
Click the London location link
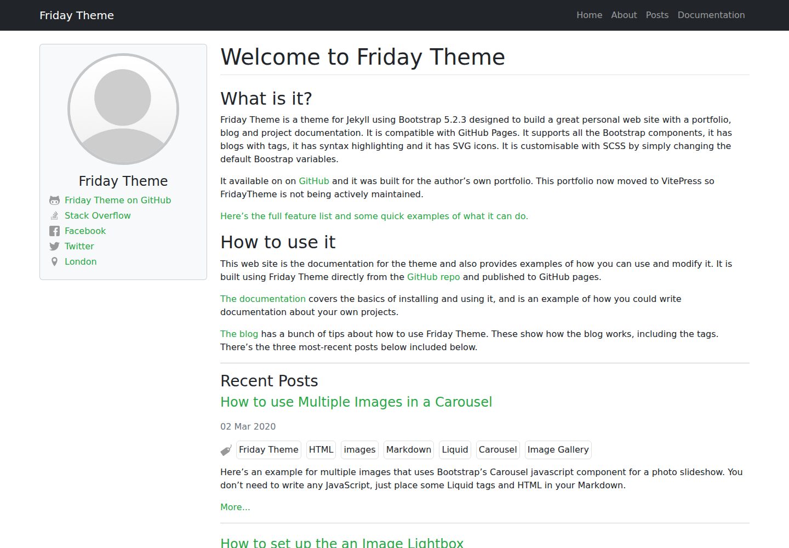coord(81,262)
